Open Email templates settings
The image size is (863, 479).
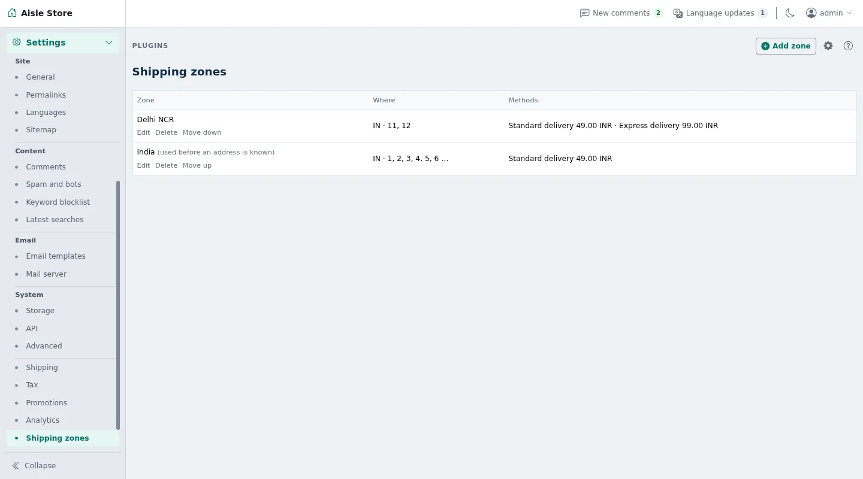point(56,256)
